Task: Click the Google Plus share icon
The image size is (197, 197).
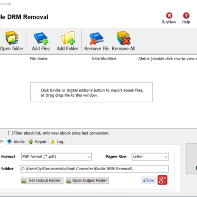Action: (x=163, y=180)
